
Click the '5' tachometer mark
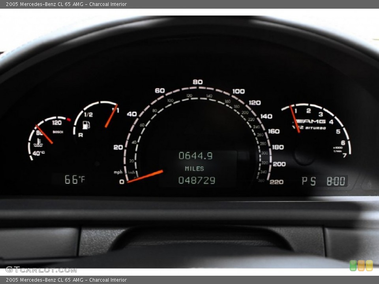(x=338, y=131)
